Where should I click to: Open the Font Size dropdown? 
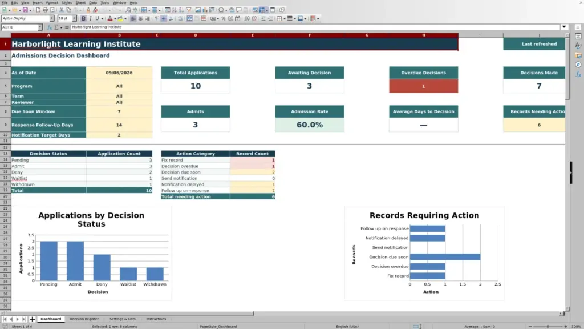point(74,18)
